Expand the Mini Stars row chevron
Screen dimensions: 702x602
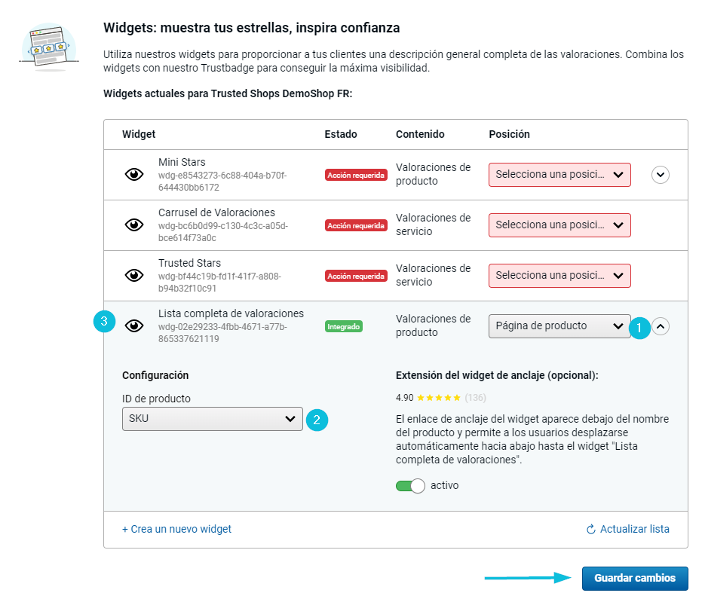click(x=661, y=175)
